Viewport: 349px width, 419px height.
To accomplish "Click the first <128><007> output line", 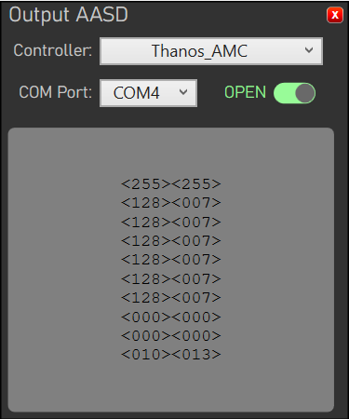I will pos(171,203).
